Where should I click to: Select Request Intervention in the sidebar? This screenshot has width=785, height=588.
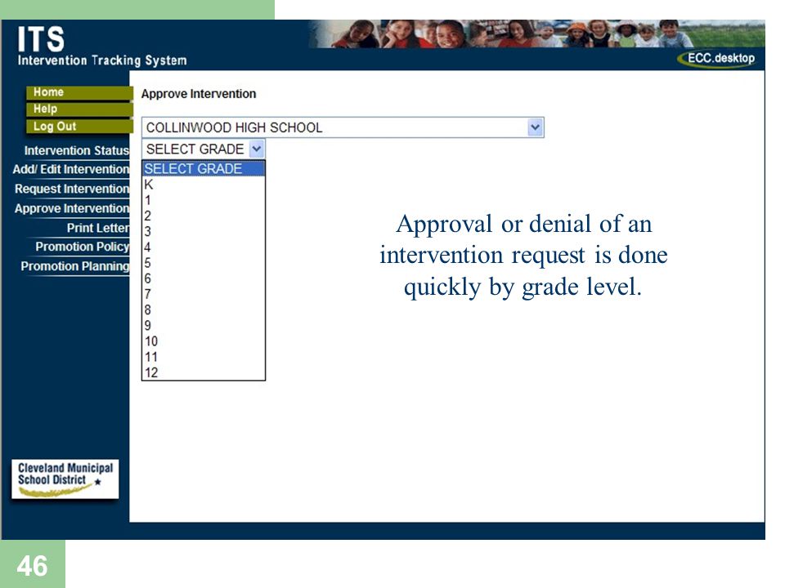[x=72, y=189]
